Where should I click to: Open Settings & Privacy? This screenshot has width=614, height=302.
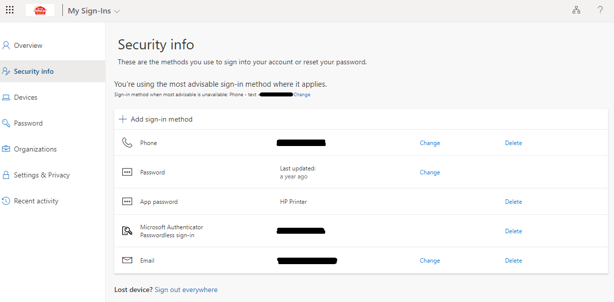pos(41,175)
